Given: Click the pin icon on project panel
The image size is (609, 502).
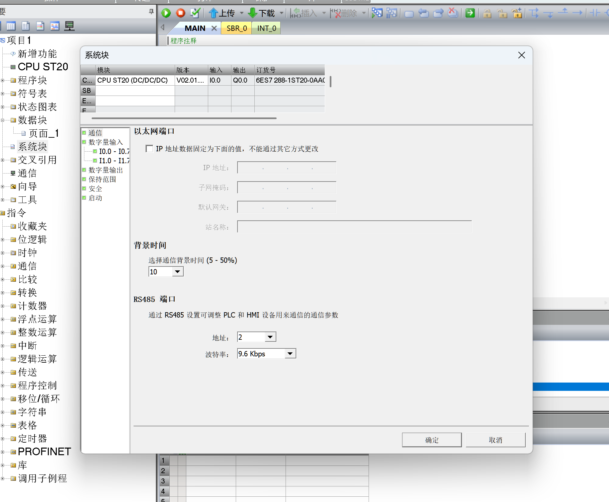Looking at the screenshot, I should [x=151, y=12].
